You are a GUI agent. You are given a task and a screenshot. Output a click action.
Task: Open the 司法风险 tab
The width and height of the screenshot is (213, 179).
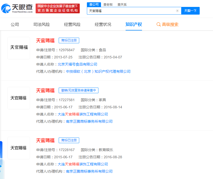42,24
